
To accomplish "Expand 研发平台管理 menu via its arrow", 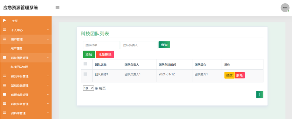I will (48, 76).
